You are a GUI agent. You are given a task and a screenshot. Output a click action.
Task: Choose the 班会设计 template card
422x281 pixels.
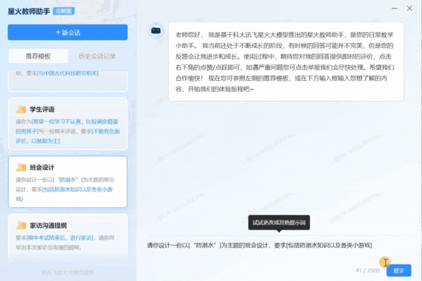(67, 182)
